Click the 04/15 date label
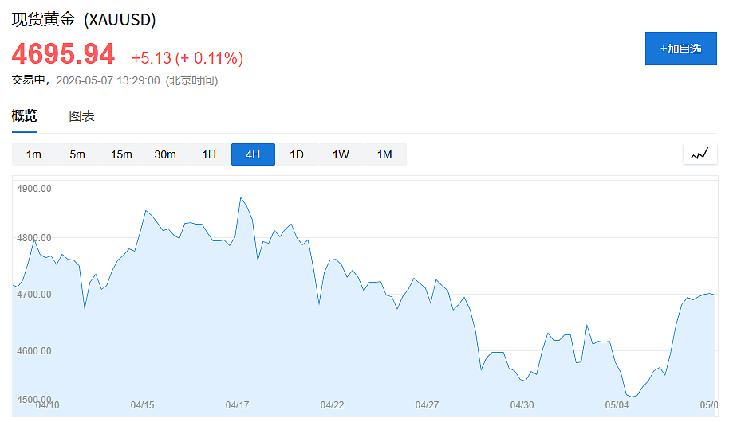The height and width of the screenshot is (422, 729). coord(142,404)
